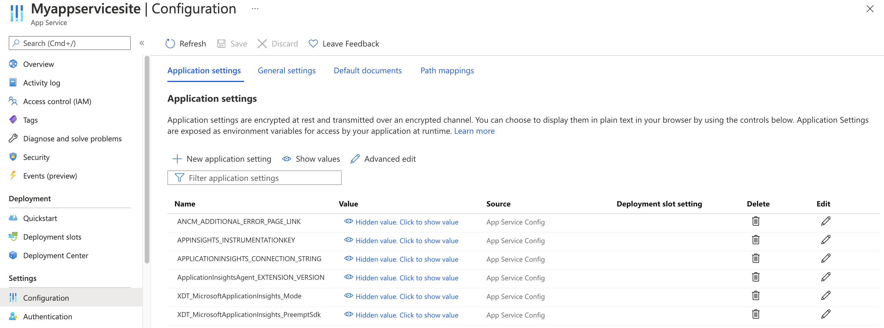Click the Filter application settings input field
This screenshot has height=328, width=884.
(255, 177)
